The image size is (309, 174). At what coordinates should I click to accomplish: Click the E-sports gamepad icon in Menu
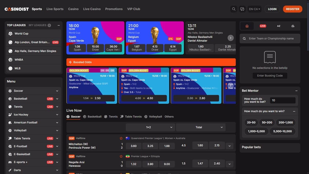[10, 162]
